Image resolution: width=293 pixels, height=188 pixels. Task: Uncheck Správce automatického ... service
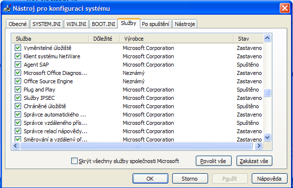point(18,115)
